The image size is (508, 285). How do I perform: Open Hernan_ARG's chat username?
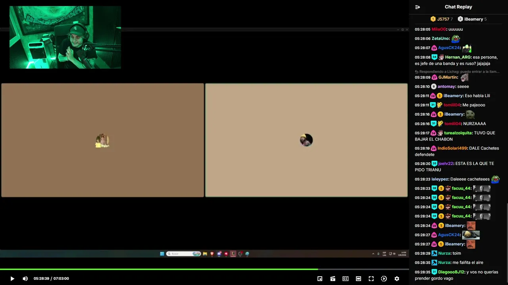click(x=458, y=57)
